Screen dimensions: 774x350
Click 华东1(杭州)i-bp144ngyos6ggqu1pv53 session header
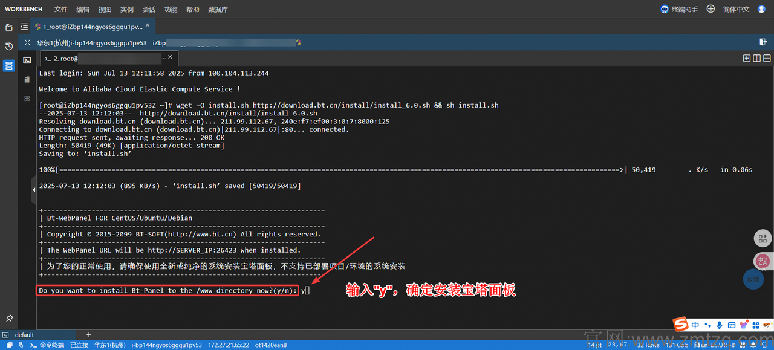point(91,43)
